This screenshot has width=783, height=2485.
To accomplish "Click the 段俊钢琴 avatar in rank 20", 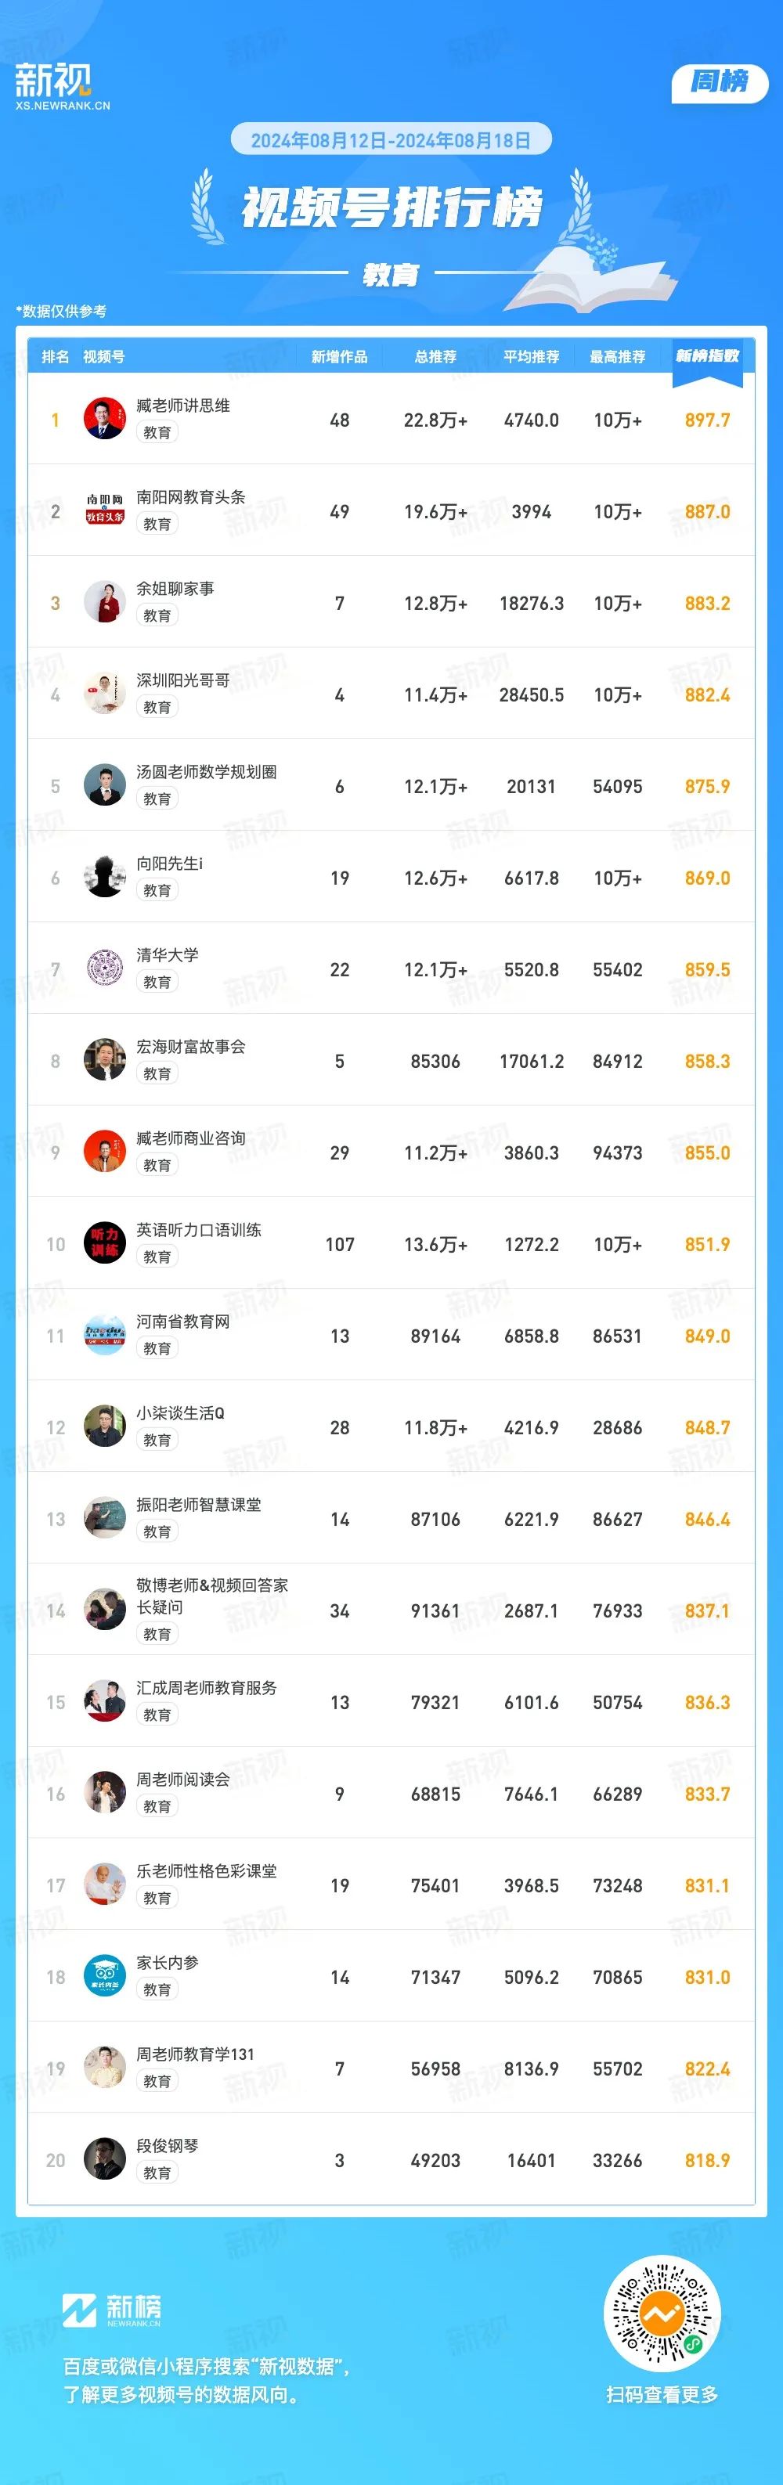I will [x=104, y=2160].
